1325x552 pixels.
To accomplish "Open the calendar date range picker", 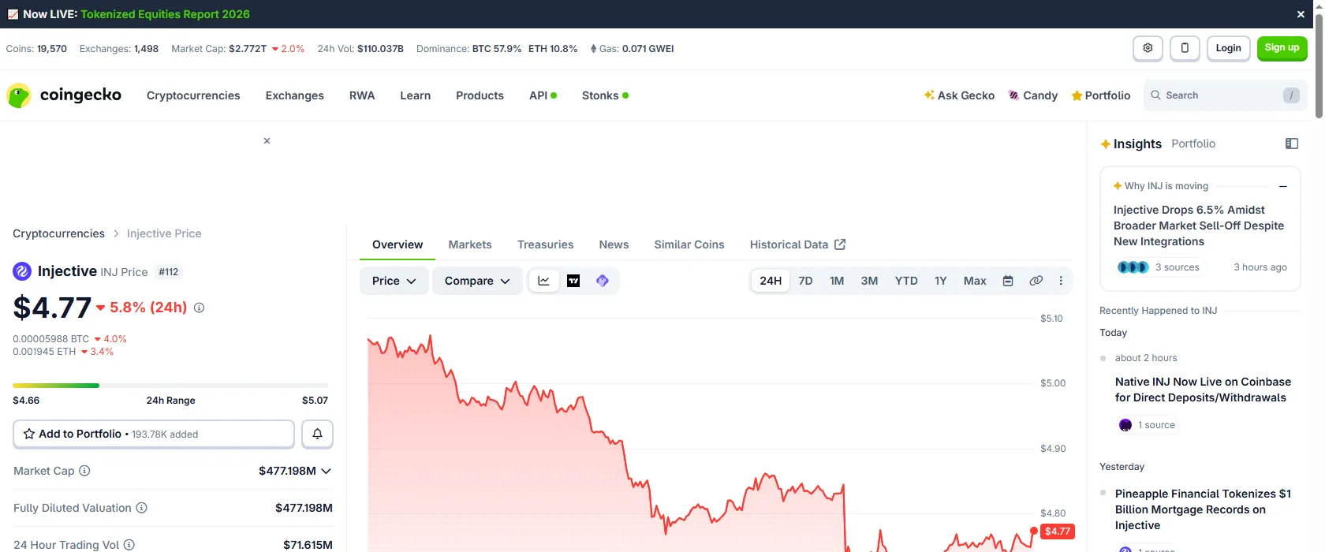I will pyautogui.click(x=1008, y=281).
